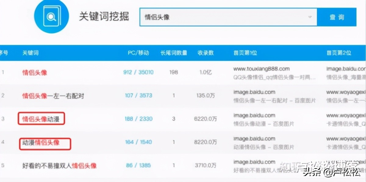Click the search input containing 情侣头像
Viewport: 366px width, 182px height.
tap(213, 17)
